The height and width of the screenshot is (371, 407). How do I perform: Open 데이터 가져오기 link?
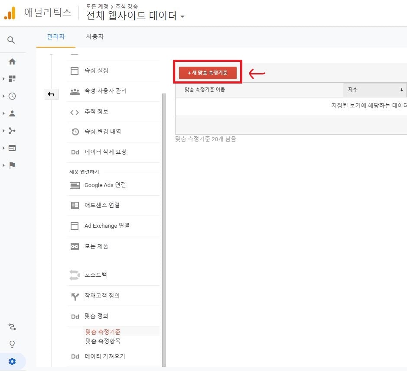coord(105,356)
